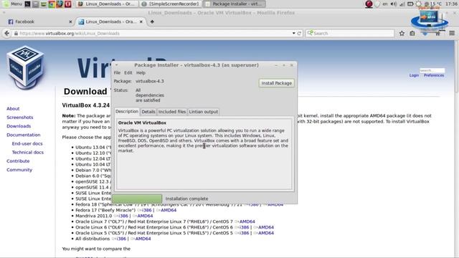
Task: Launch the terminal from the panel
Action: coord(27,4)
